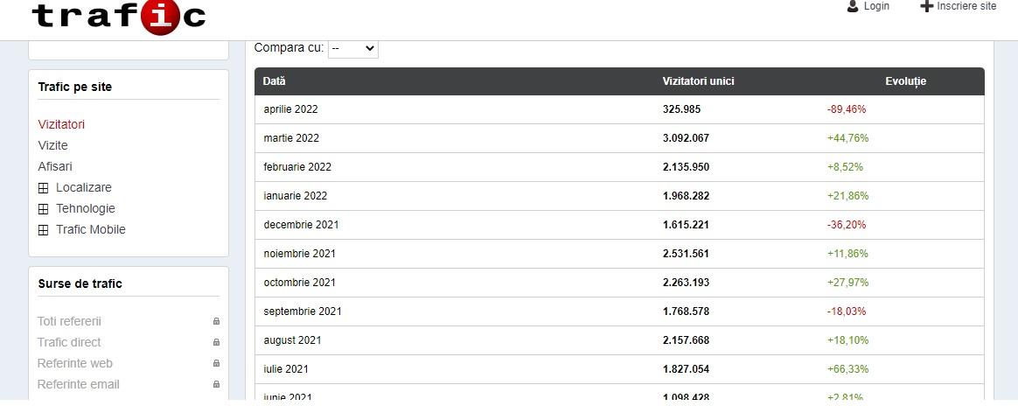
Task: Click the Vizitatori unici column header
Action: click(698, 81)
